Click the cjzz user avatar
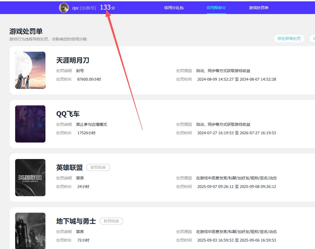 click(x=64, y=8)
